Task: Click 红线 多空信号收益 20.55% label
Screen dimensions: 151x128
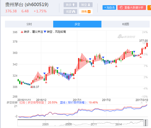Action: coord(38,103)
